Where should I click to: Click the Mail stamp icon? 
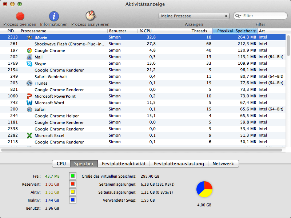[29, 57]
